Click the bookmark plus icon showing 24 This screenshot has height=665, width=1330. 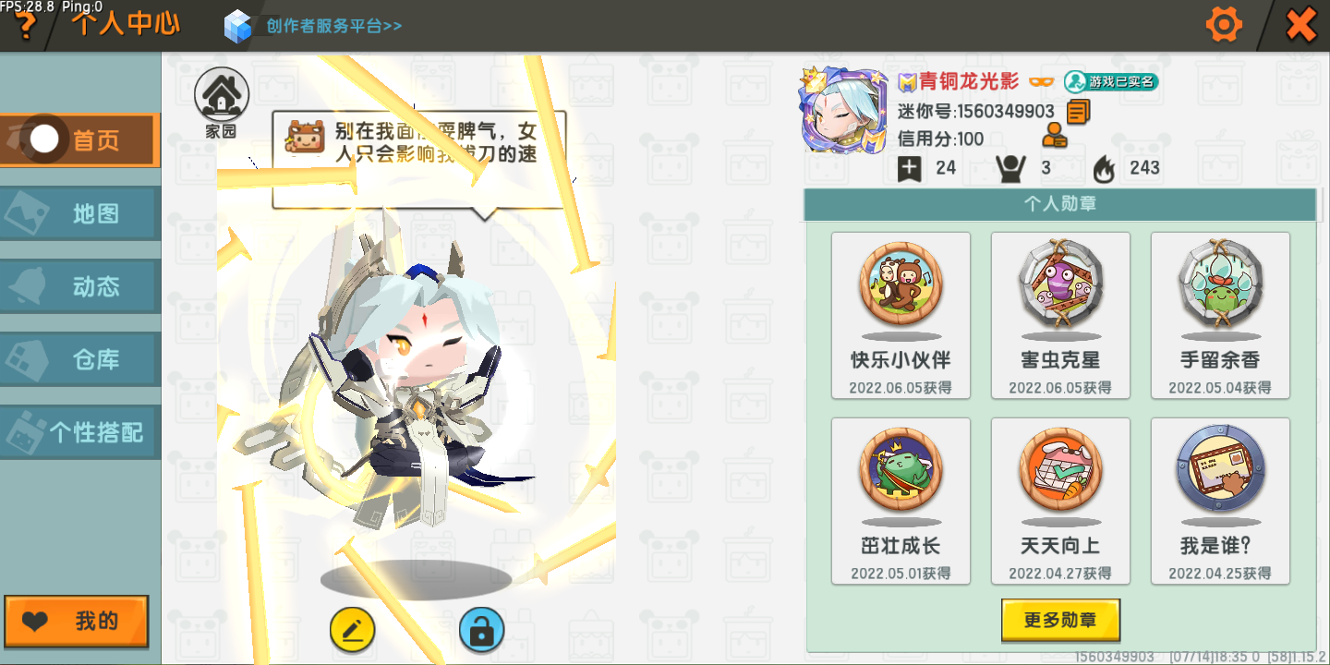tap(909, 168)
